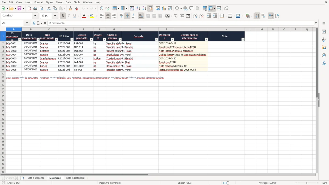329x185 pixels.
Task: Export the sheet as PDF
Action: [29, 8]
